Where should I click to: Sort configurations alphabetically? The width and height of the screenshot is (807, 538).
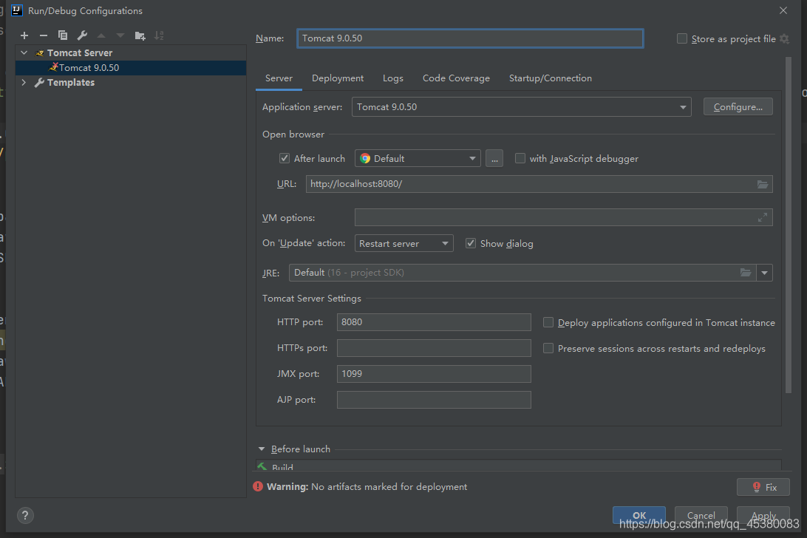pos(159,35)
